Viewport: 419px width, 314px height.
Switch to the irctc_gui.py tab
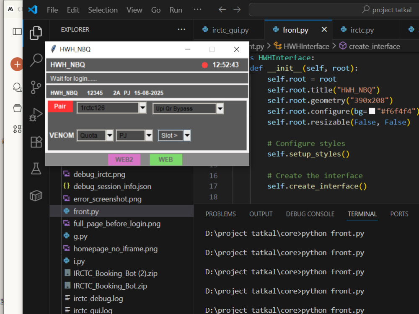coord(229,30)
